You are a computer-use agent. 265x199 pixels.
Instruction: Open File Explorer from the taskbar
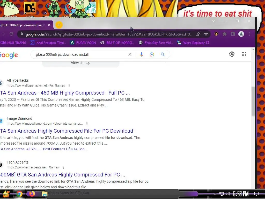[x=45, y=194]
